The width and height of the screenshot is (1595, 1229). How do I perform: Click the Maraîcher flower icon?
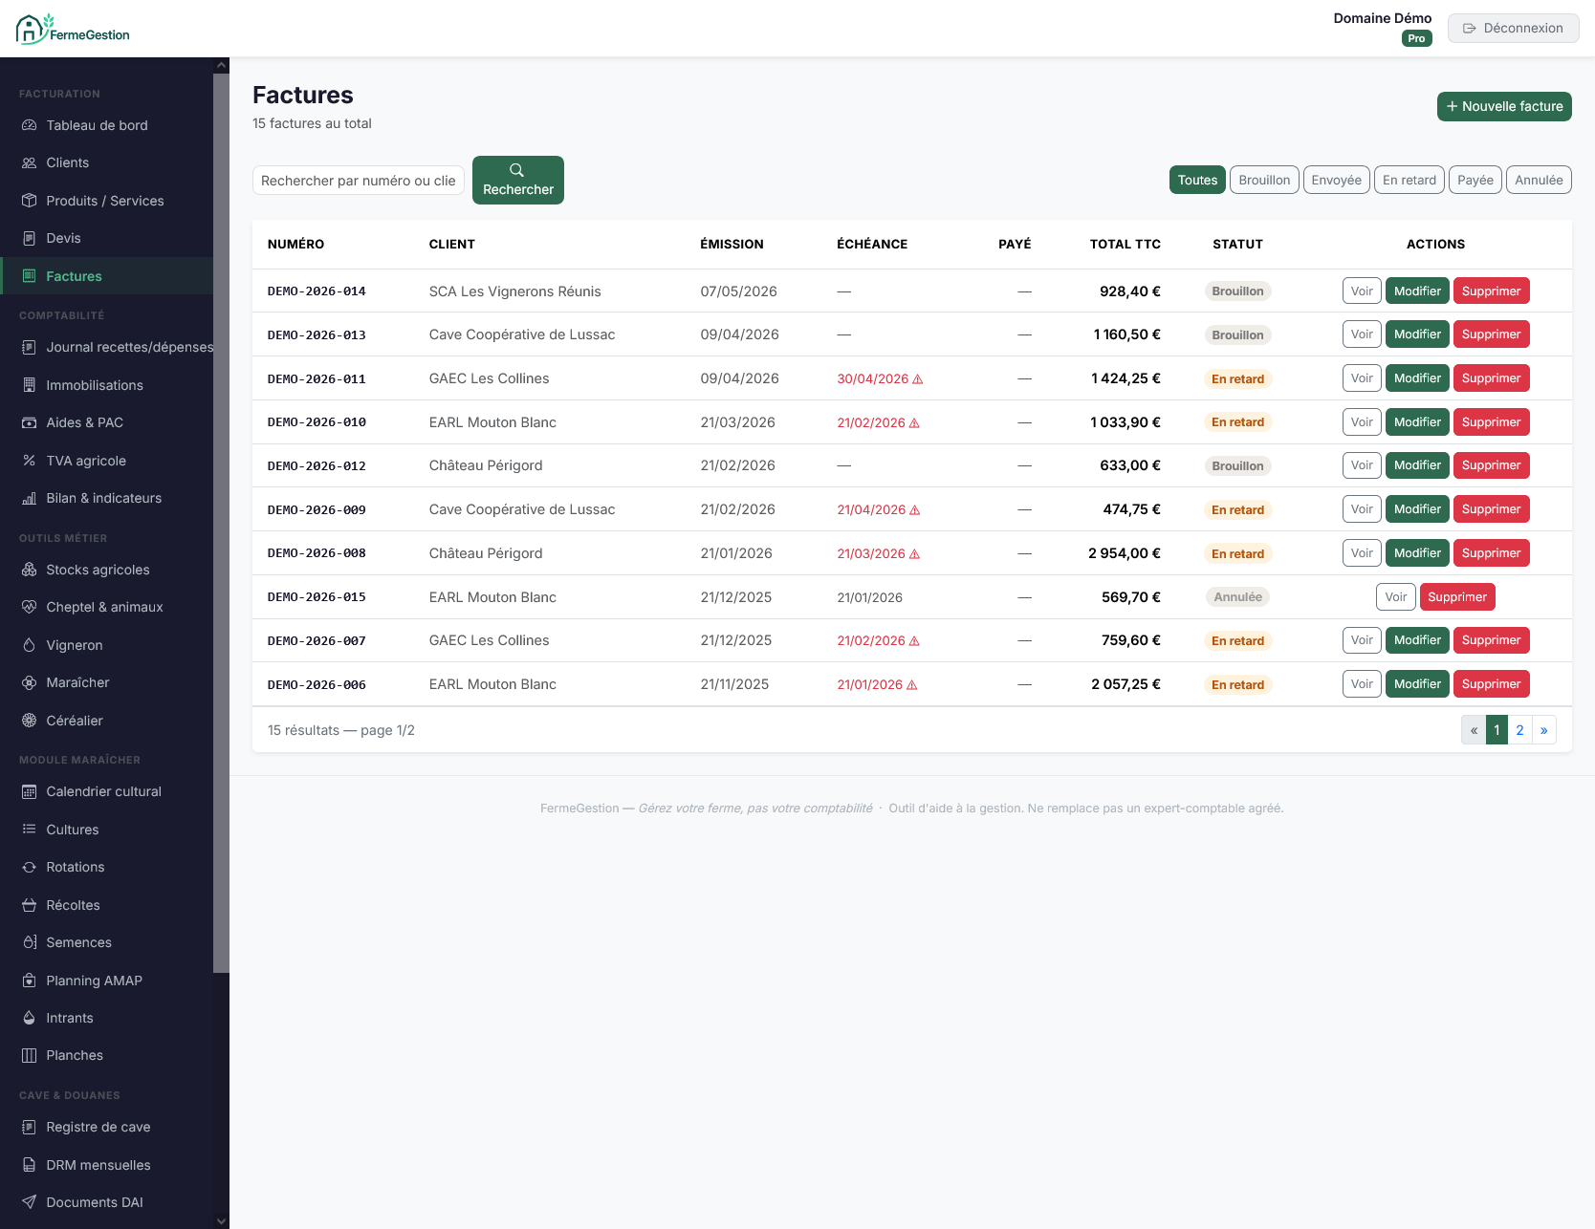(29, 682)
